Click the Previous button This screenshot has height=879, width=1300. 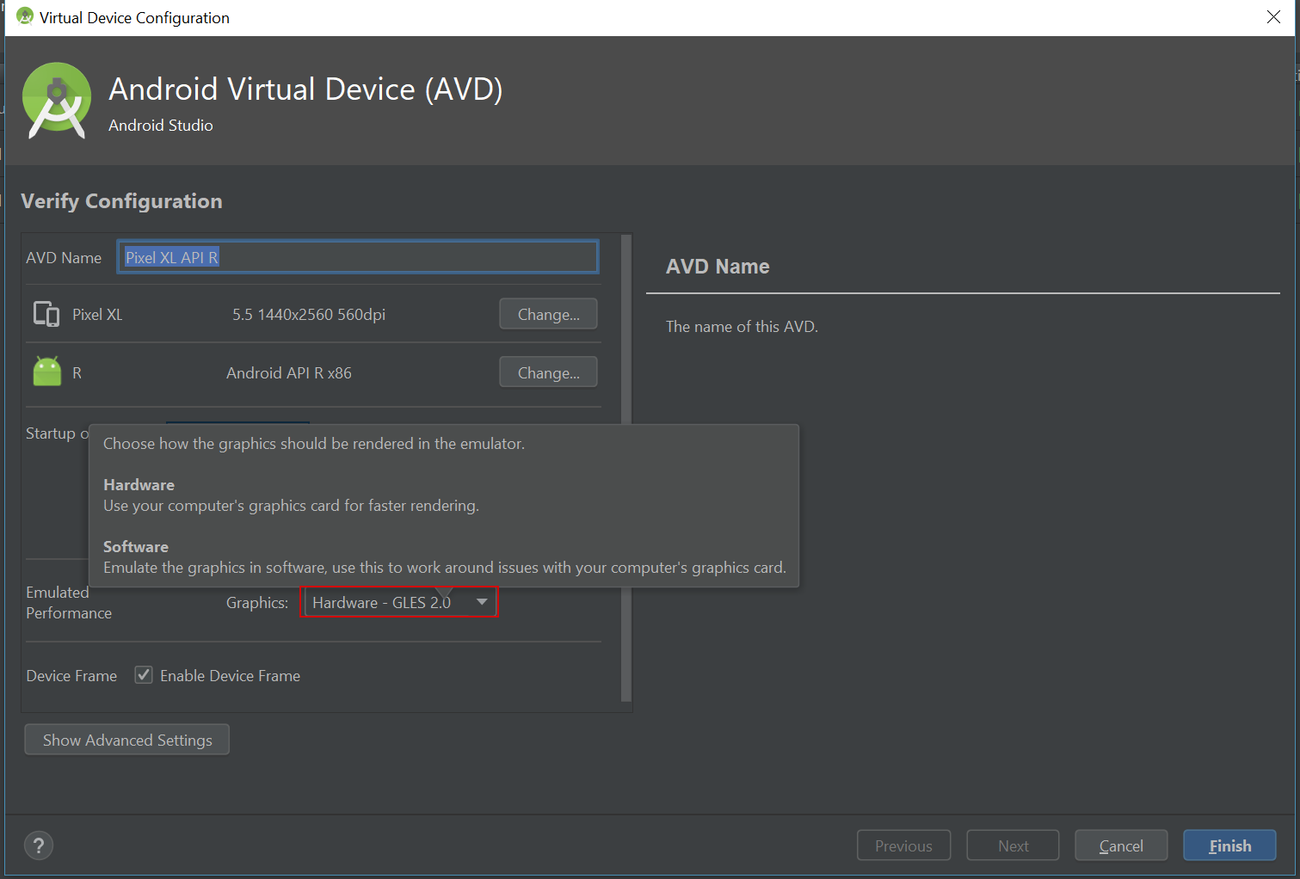click(x=903, y=845)
